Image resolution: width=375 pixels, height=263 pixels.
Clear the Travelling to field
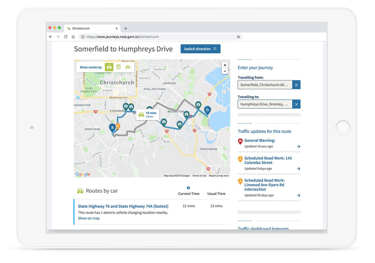click(x=297, y=104)
